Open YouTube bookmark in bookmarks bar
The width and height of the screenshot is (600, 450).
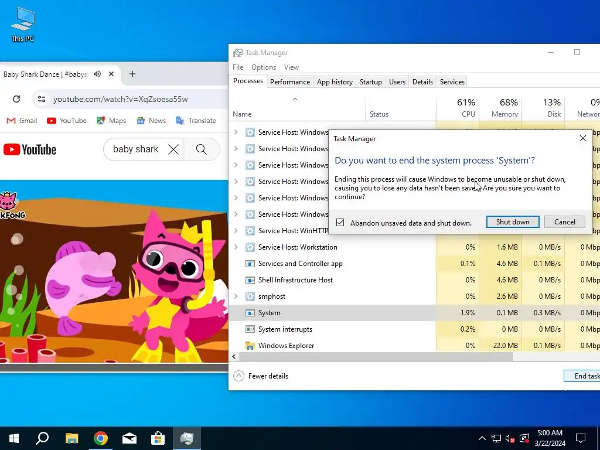point(67,121)
